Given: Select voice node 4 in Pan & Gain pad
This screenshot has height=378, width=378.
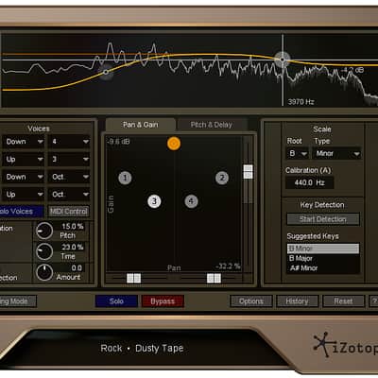Looking at the screenshot, I should coord(191,201).
